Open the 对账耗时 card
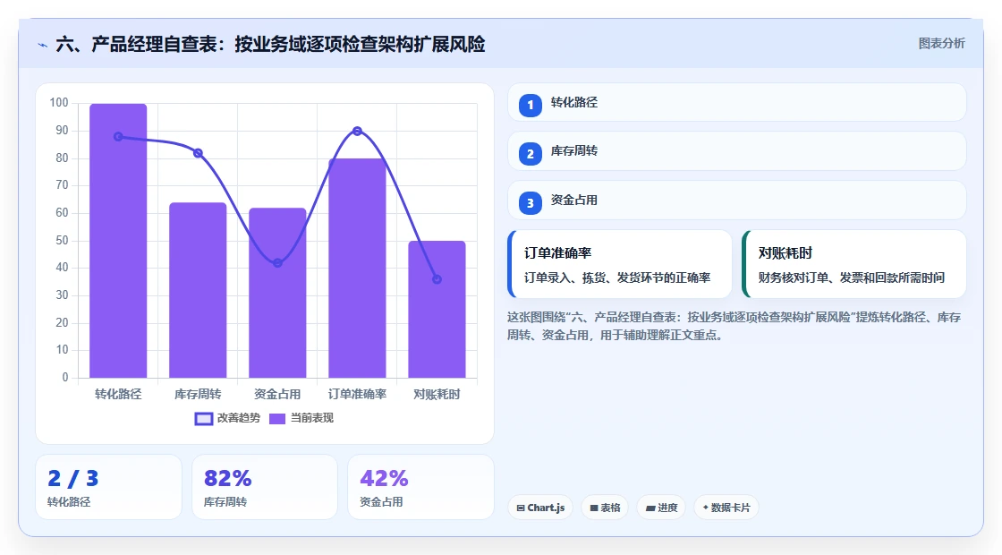The image size is (1002, 555). point(854,264)
